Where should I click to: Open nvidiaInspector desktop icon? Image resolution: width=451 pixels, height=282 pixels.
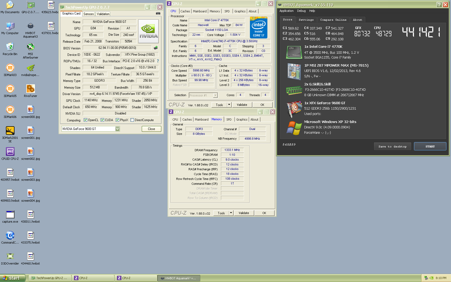point(30,70)
